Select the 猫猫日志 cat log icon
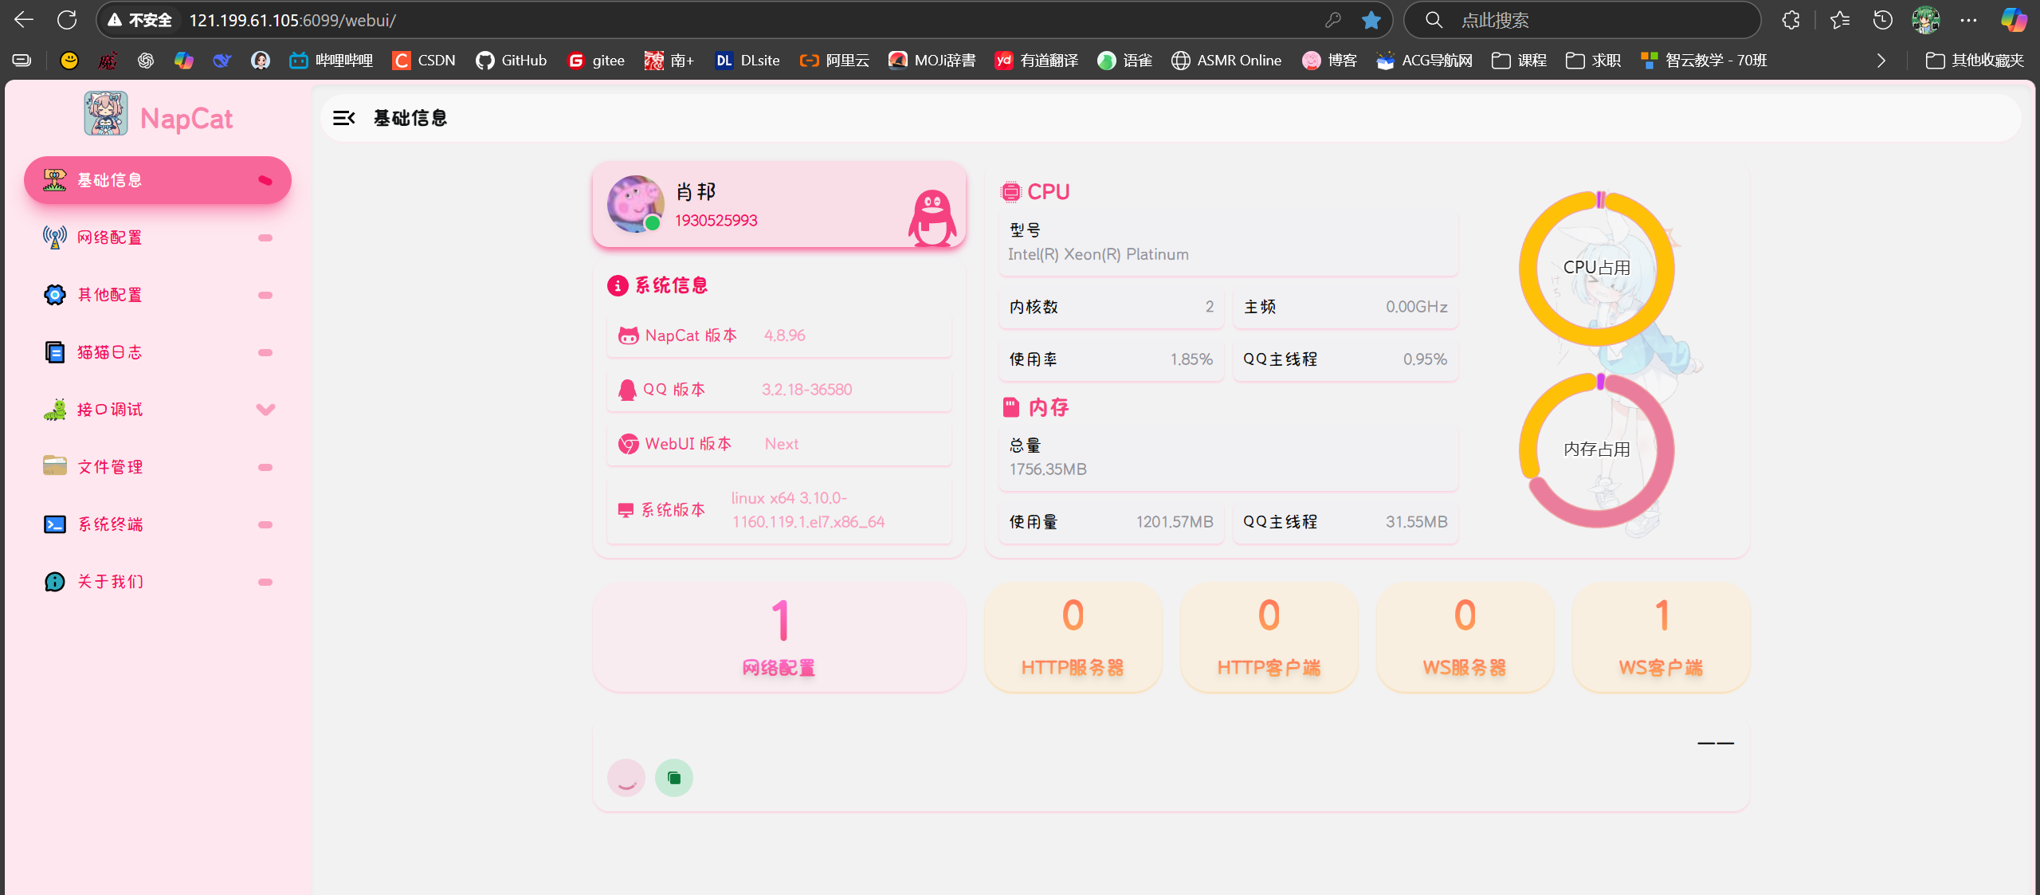This screenshot has width=2040, height=895. (53, 351)
